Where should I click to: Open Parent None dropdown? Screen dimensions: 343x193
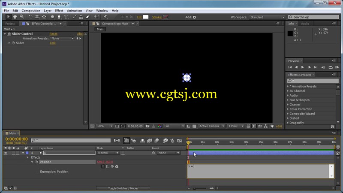[x=168, y=153]
